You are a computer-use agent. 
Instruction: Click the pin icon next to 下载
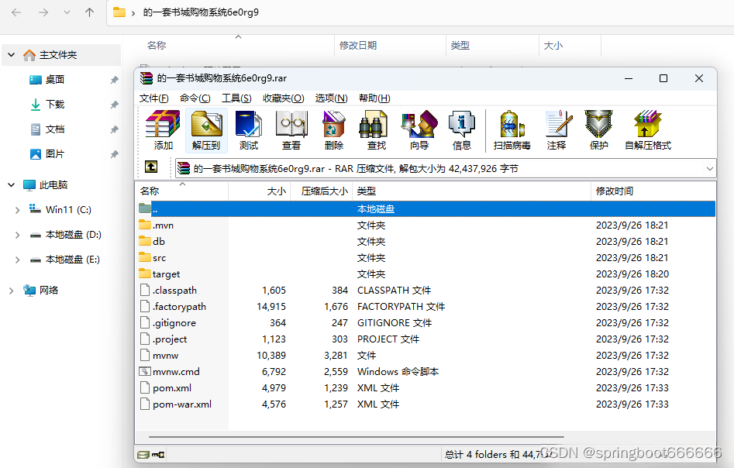[114, 105]
